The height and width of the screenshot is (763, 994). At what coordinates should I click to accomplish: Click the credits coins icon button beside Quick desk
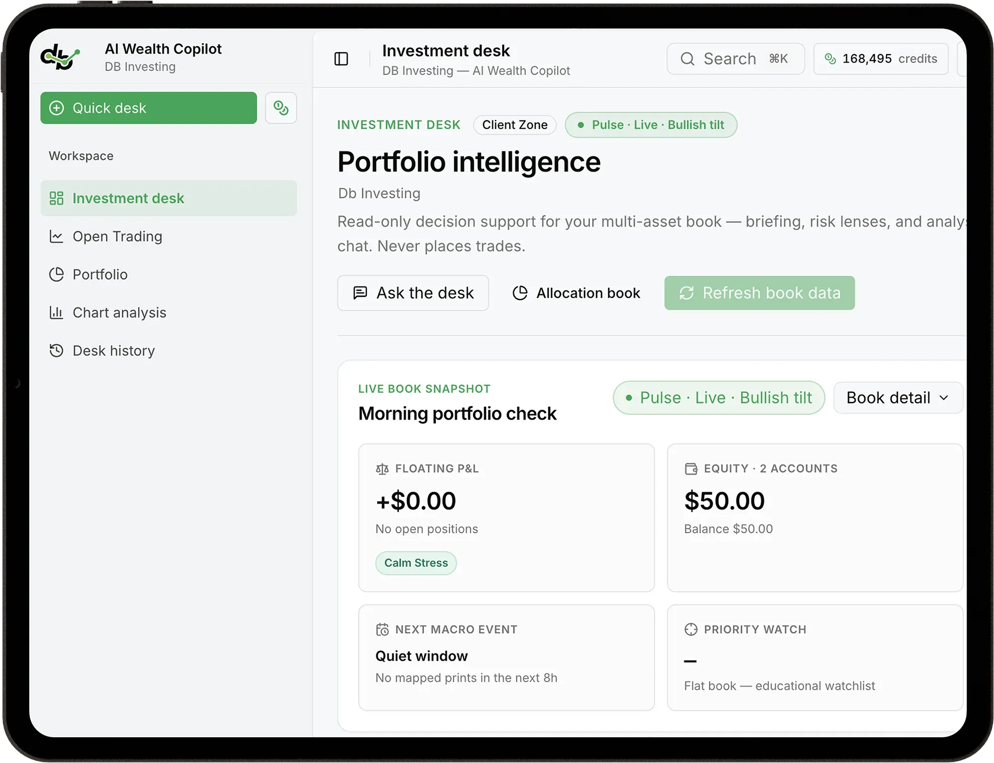281,108
